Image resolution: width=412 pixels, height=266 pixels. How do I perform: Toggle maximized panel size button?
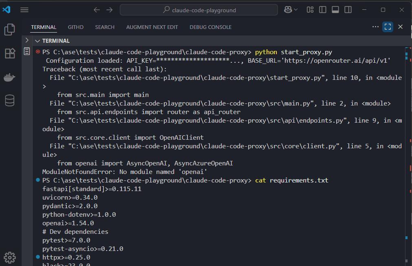coord(388,27)
